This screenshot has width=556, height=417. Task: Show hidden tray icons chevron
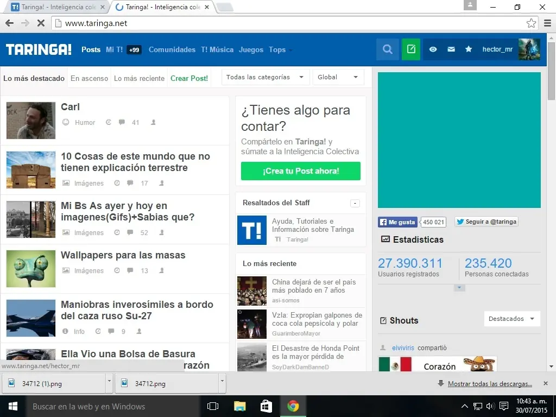pyautogui.click(x=465, y=406)
